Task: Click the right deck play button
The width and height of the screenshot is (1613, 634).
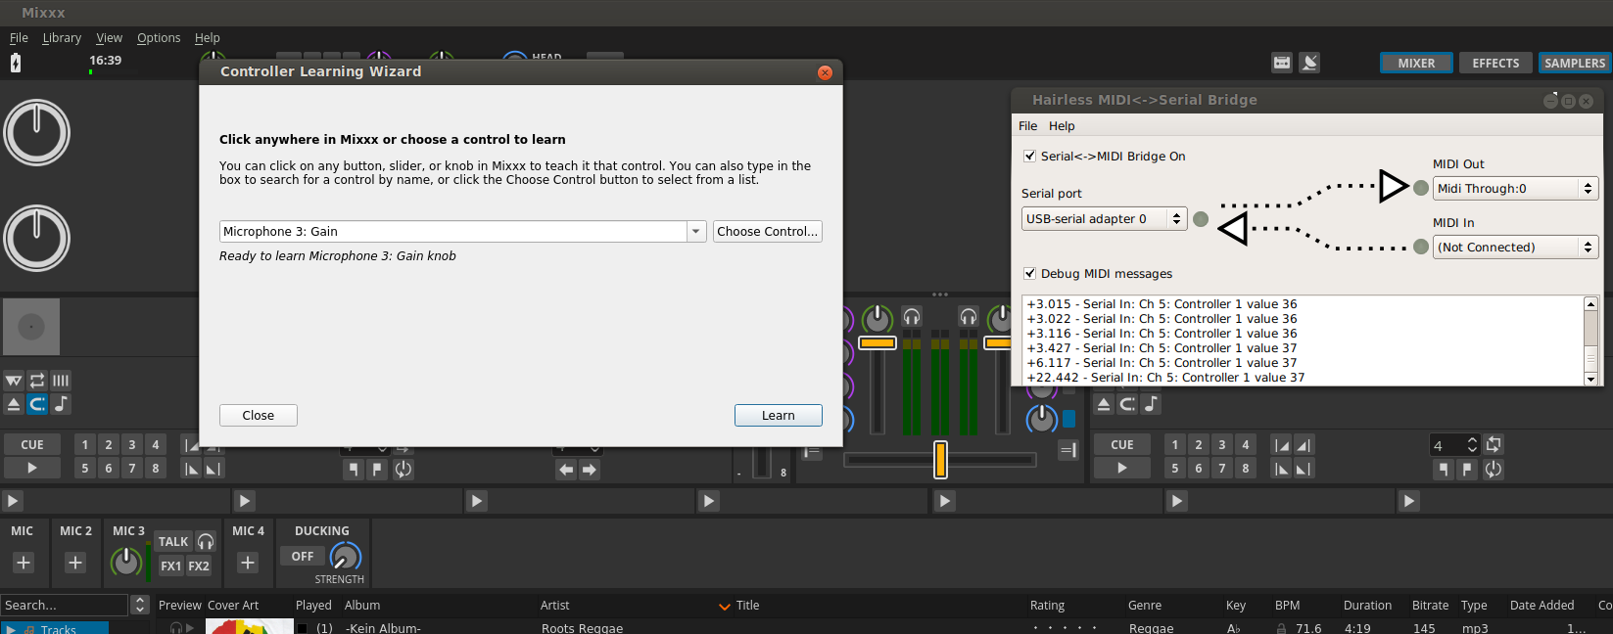Action: coord(1122,468)
